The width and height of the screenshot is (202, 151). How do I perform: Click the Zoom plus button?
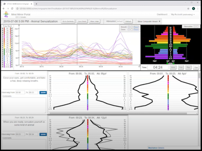[x=129, y=30]
